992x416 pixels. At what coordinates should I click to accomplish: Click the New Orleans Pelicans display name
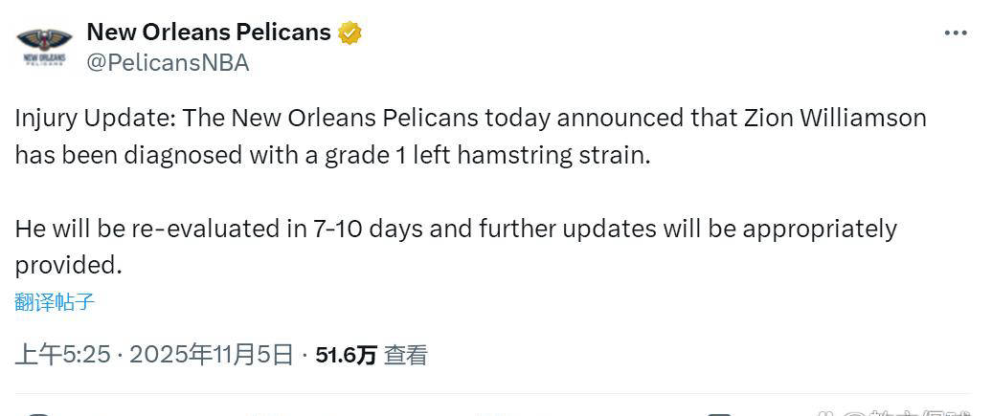click(x=208, y=32)
